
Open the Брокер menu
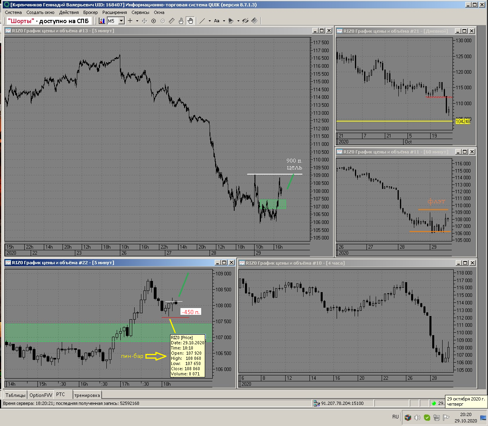90,12
